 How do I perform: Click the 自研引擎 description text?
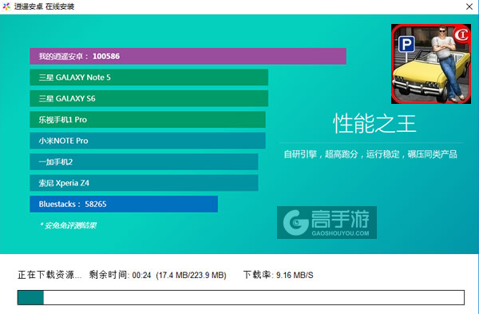[370, 154]
